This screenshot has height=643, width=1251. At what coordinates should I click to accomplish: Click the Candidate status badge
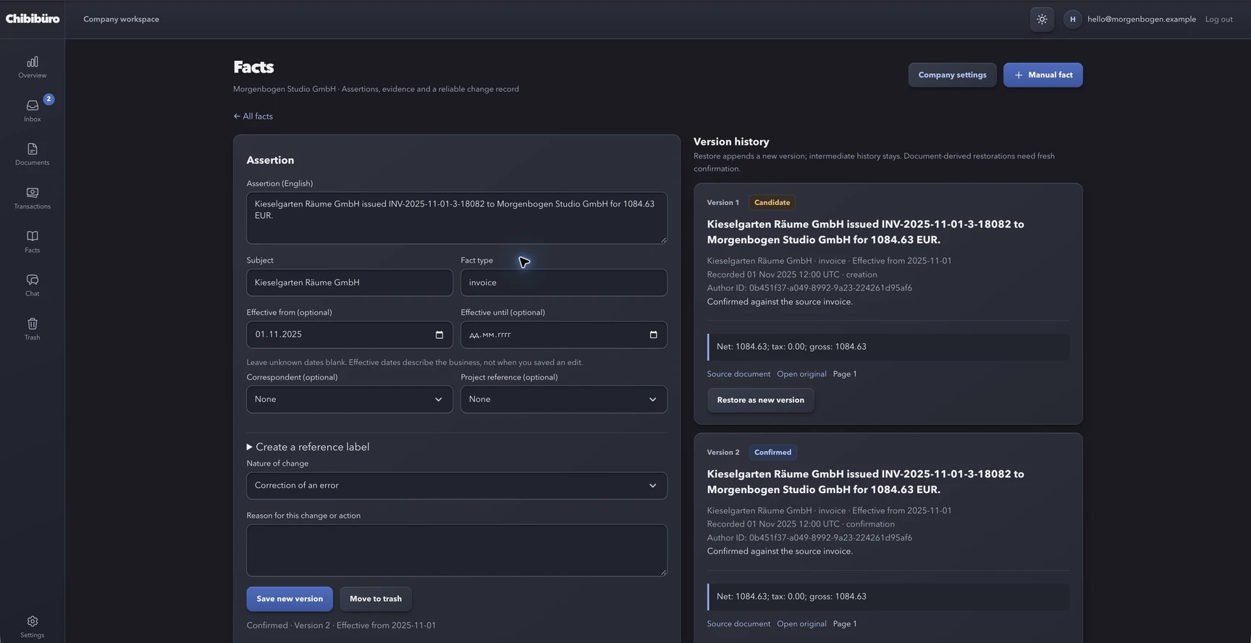772,203
